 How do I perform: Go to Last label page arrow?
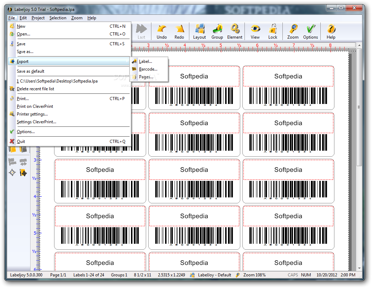[142, 31]
